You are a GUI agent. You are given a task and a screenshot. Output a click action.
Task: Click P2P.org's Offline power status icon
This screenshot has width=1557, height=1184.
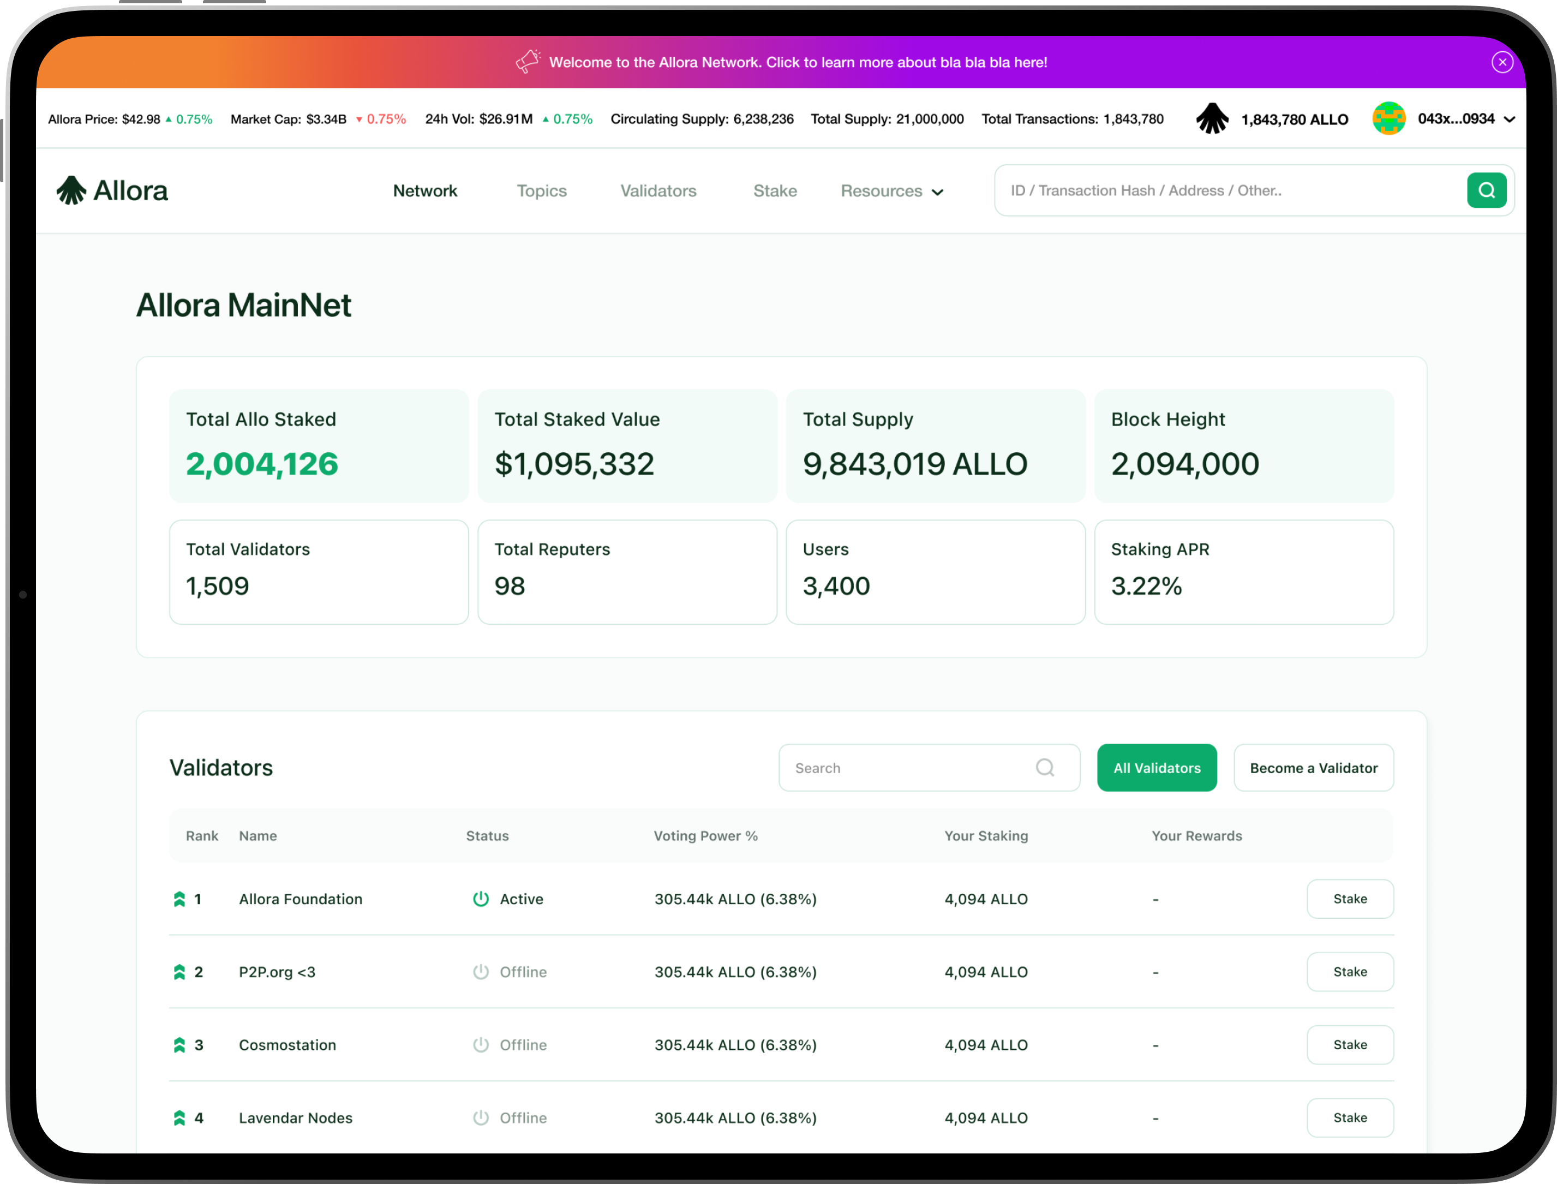point(481,972)
